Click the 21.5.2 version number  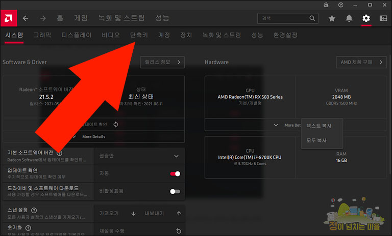click(x=46, y=97)
